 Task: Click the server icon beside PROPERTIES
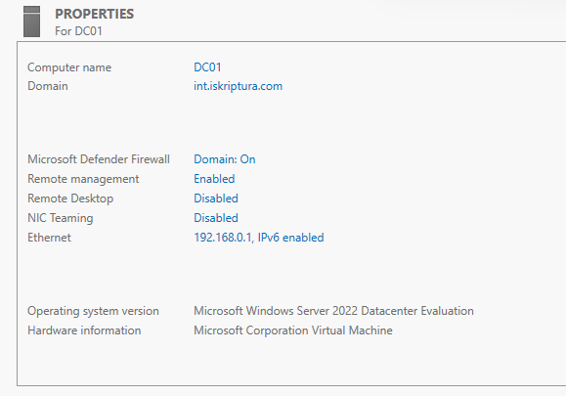click(x=31, y=22)
